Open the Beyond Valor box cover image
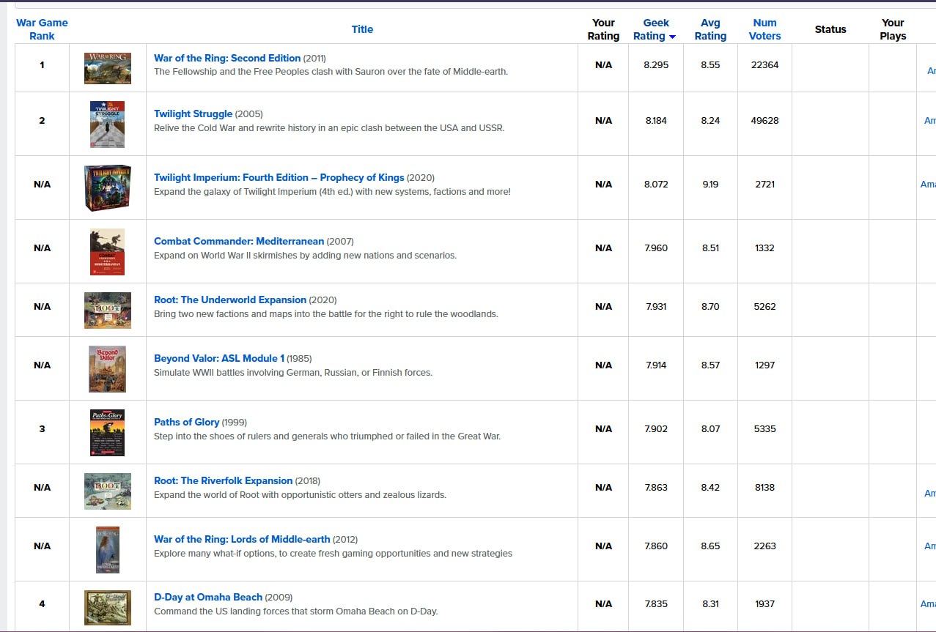The height and width of the screenshot is (632, 936). tap(108, 368)
